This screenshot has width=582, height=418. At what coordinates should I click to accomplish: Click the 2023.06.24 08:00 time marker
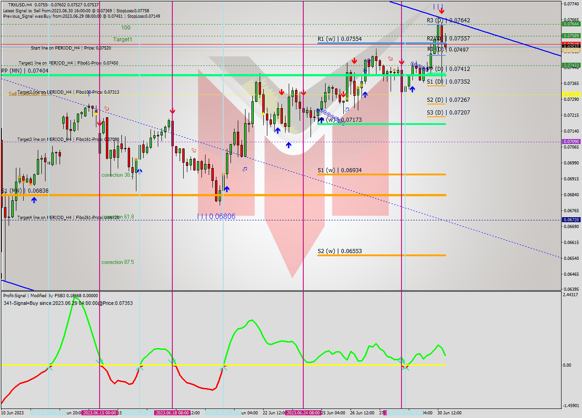tap(303, 413)
